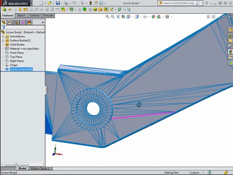Expand the panel tabs chevron arrow
Screen dimensions: 233x175
(43, 23)
